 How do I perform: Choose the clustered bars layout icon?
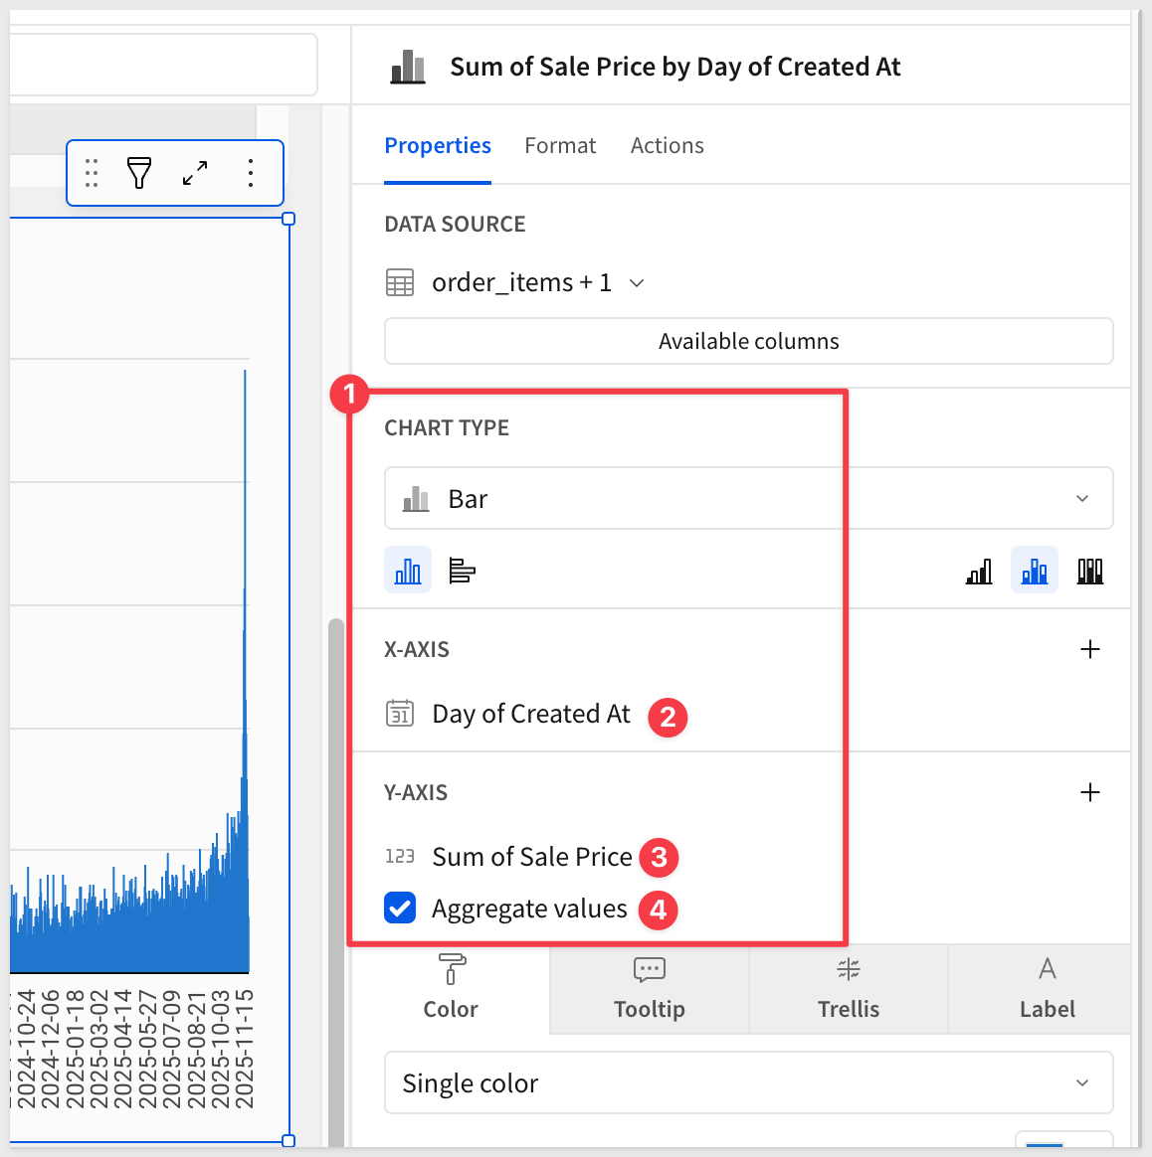(979, 571)
